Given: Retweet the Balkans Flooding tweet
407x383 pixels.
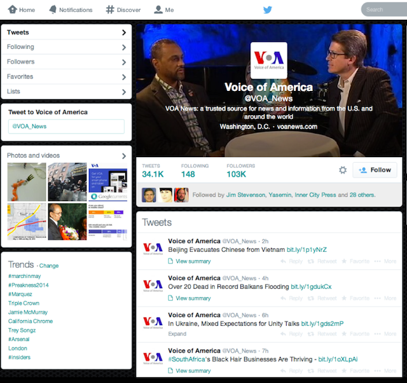Looking at the screenshot, I should pyautogui.click(x=322, y=298).
